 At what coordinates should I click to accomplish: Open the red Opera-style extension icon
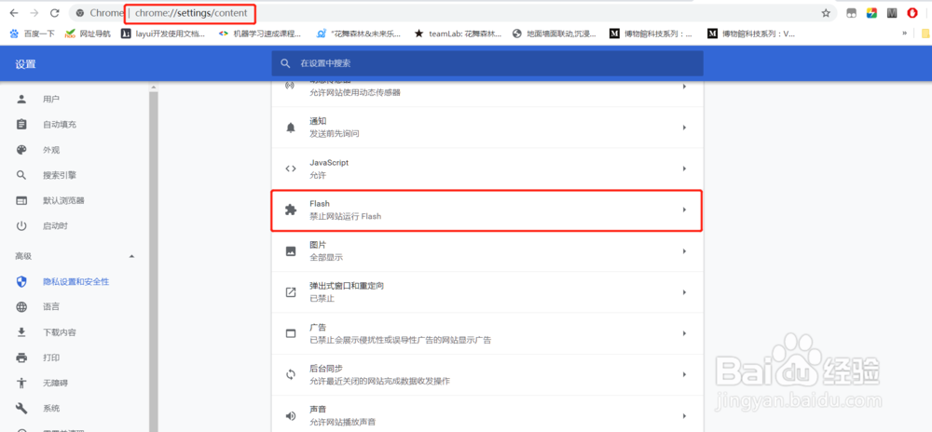pyautogui.click(x=912, y=13)
